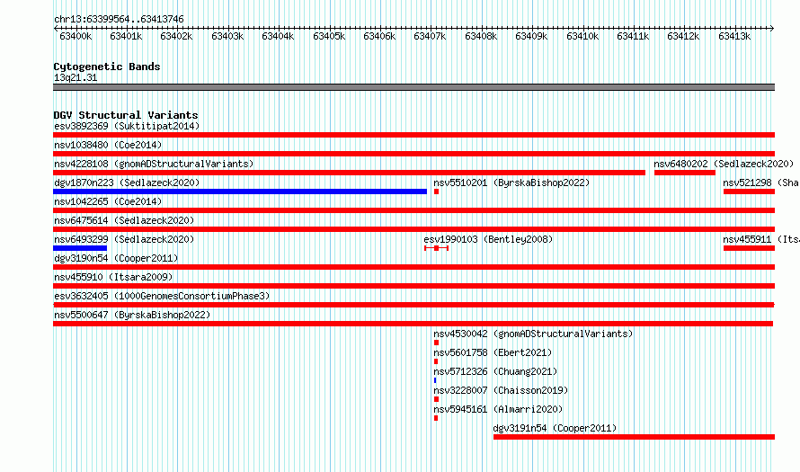Open nsv6480202 (Sedlazeck2020) variant label

coord(724,164)
